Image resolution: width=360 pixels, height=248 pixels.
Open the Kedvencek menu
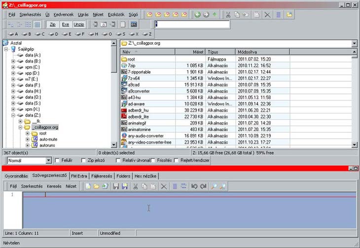point(64,15)
